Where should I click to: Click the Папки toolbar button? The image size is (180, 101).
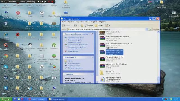tap(99, 26)
